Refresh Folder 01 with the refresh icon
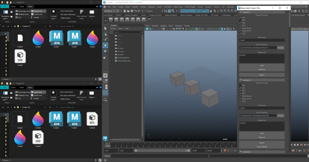Viewport: 309px width, 162px height. tap(50, 26)
